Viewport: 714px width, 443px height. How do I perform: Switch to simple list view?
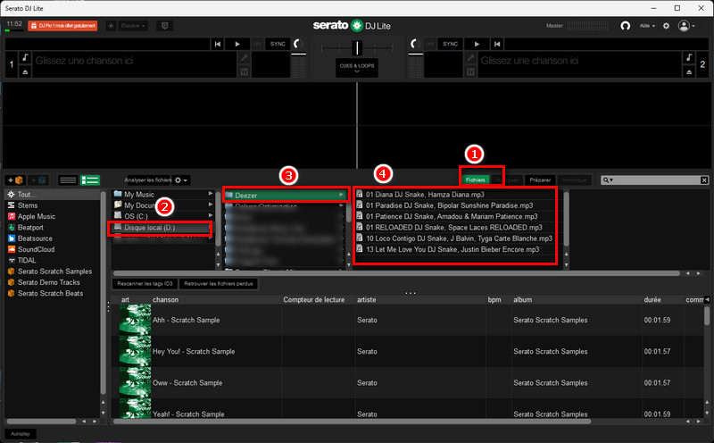68,180
